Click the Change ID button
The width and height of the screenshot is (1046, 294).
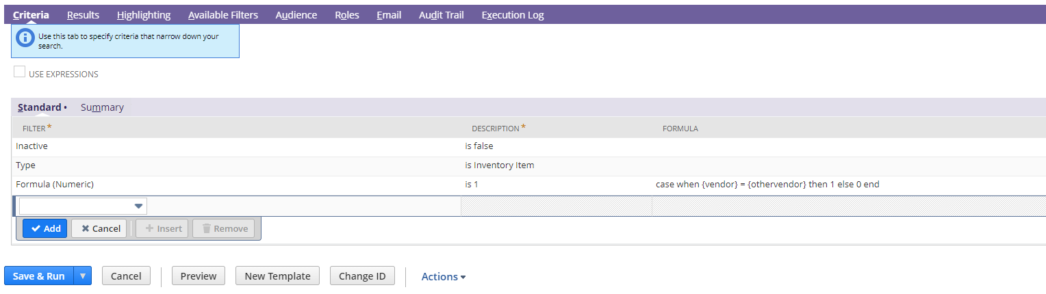362,276
